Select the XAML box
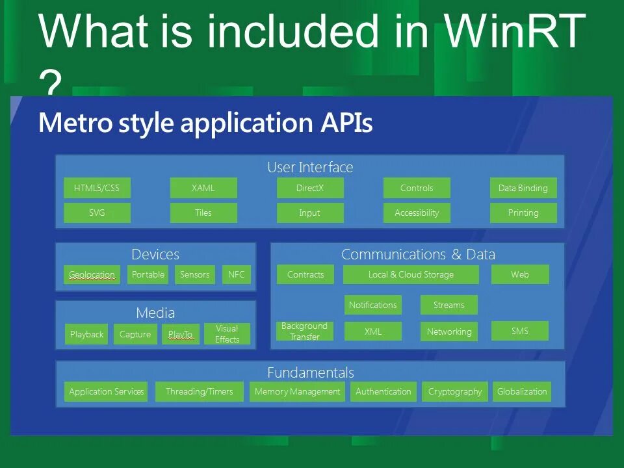 click(x=203, y=188)
